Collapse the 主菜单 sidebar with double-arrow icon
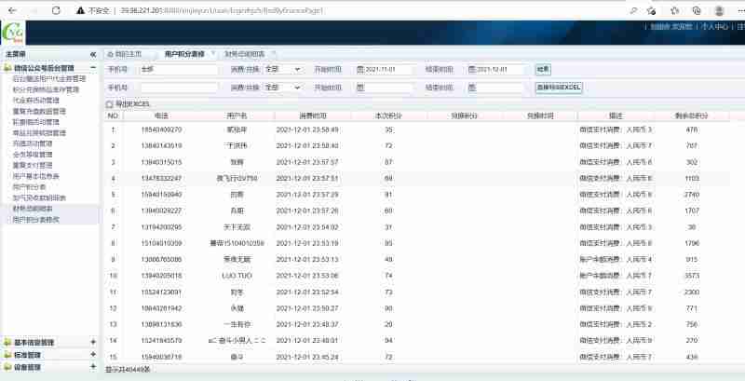Viewport: 745px width, 381px height. click(92, 55)
